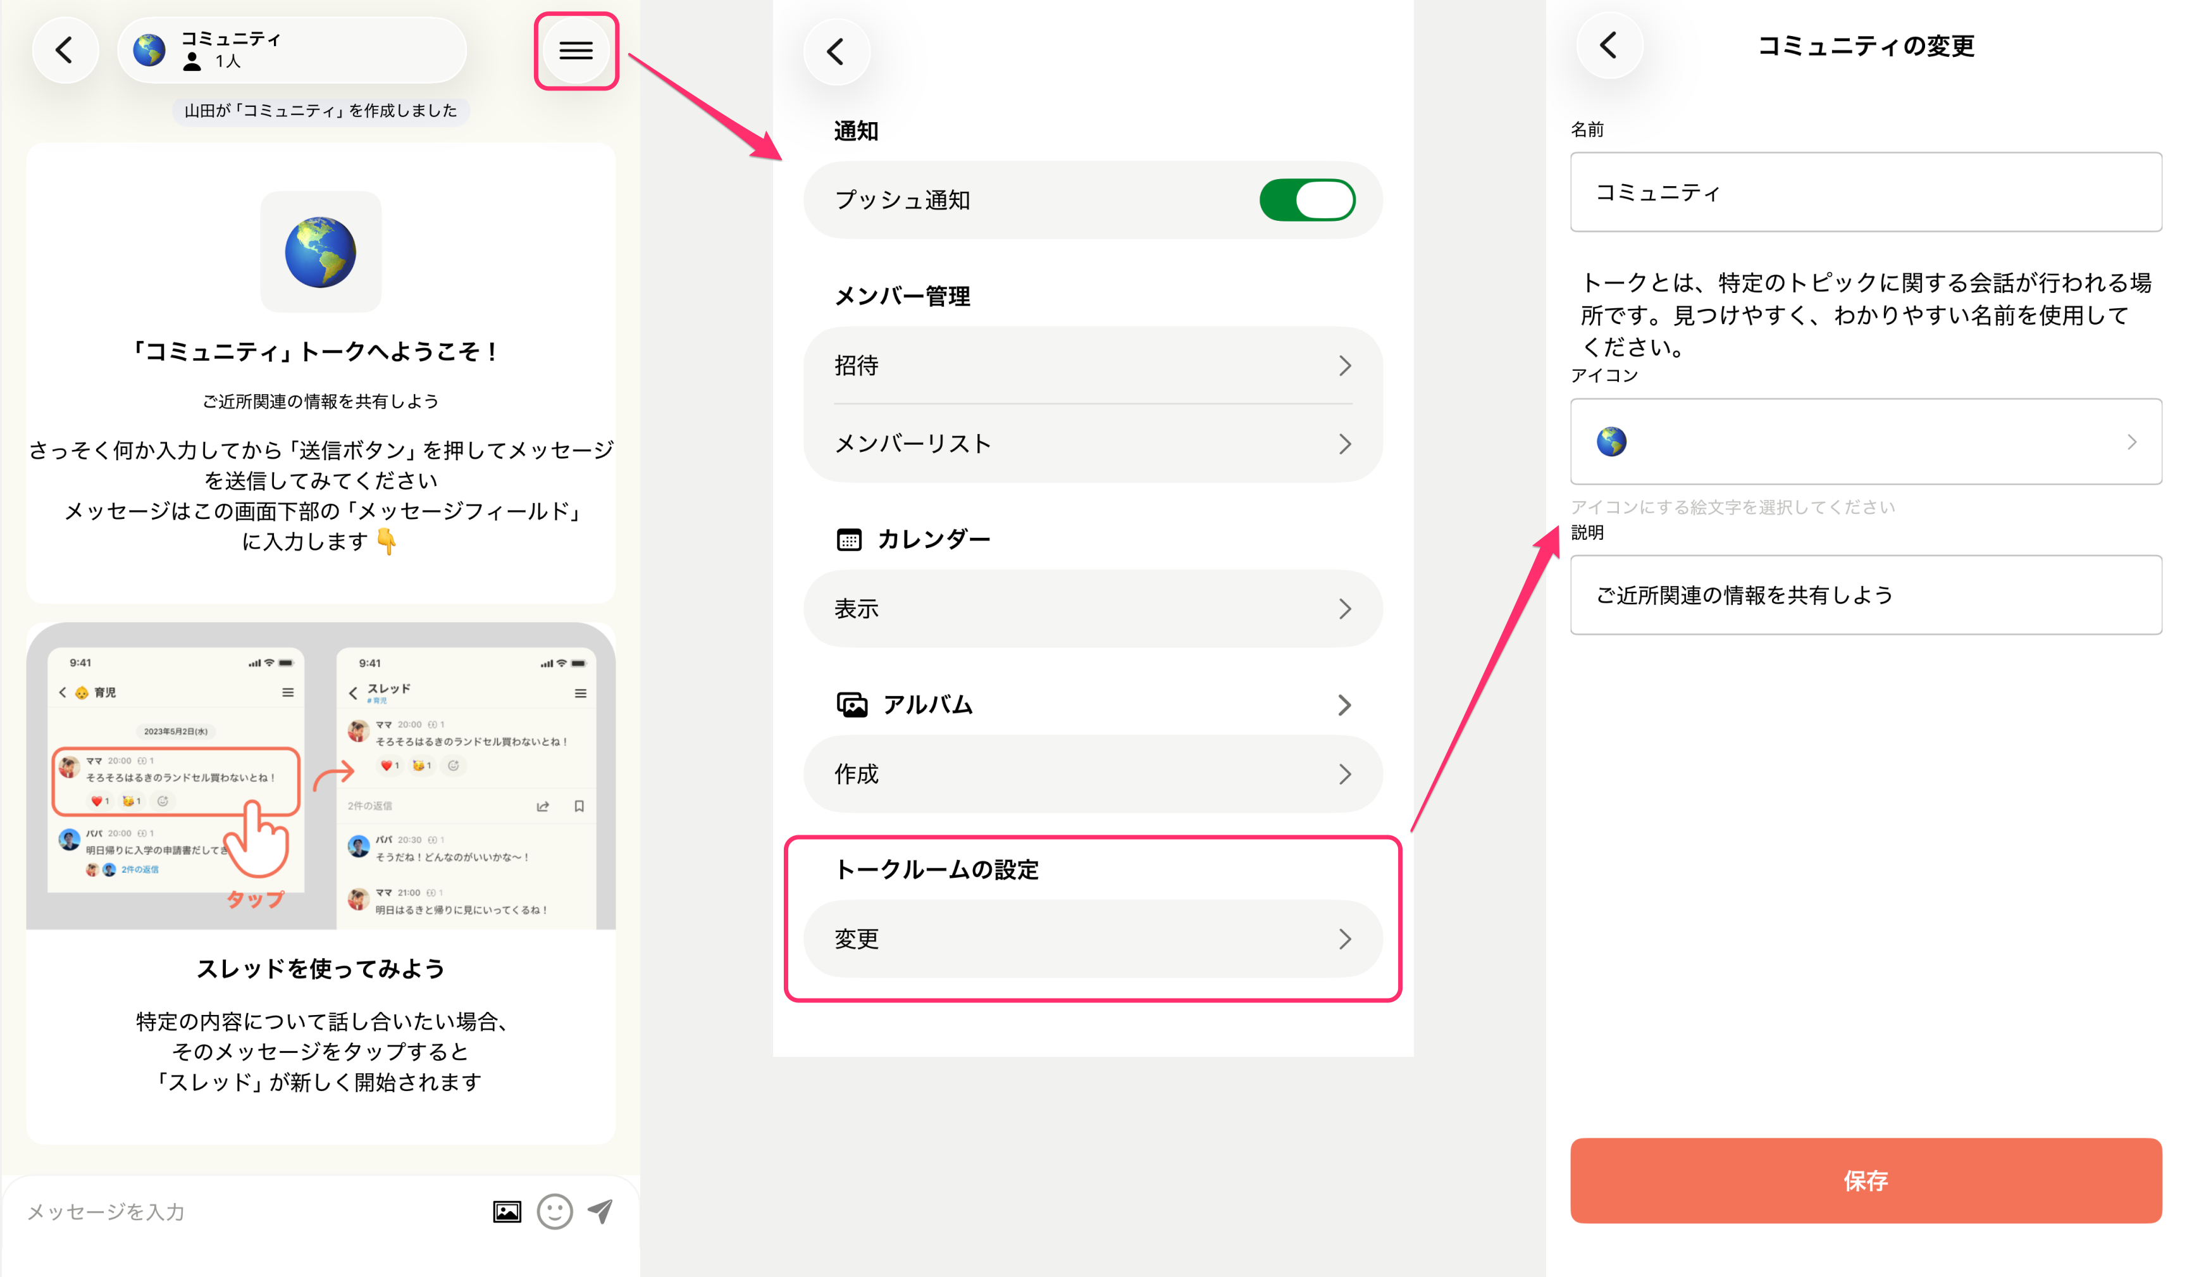Open the emoji picker smiley icon

point(555,1211)
